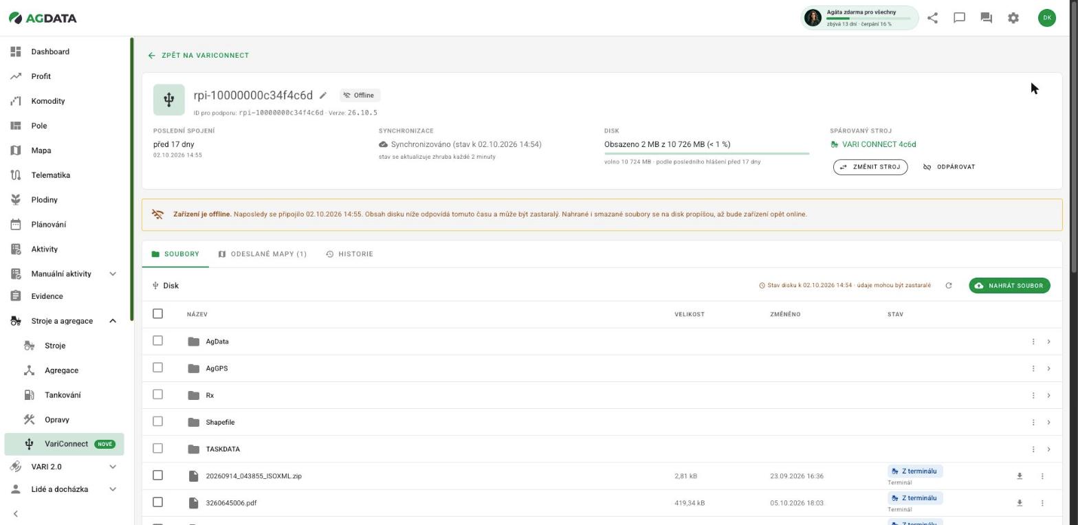
Task: Click the refresh disk status icon
Action: 949,285
